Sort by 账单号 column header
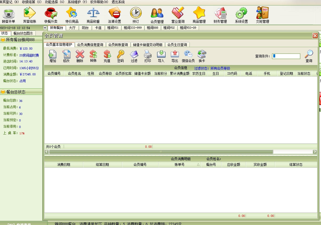Screen dimensions: 321x225 (x=179, y=165)
